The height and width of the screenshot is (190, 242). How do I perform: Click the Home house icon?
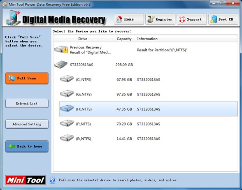click(119, 19)
